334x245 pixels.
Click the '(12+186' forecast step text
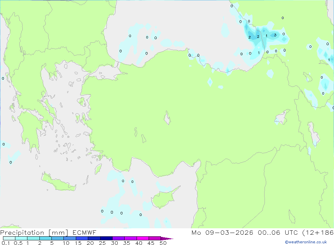[318, 232]
